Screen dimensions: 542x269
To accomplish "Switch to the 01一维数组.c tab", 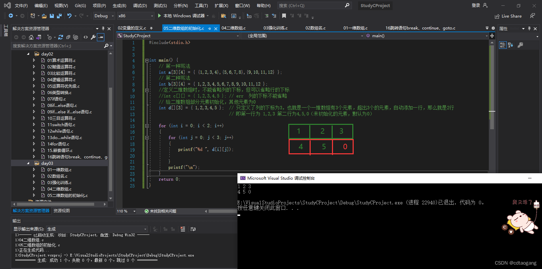I will (356, 28).
